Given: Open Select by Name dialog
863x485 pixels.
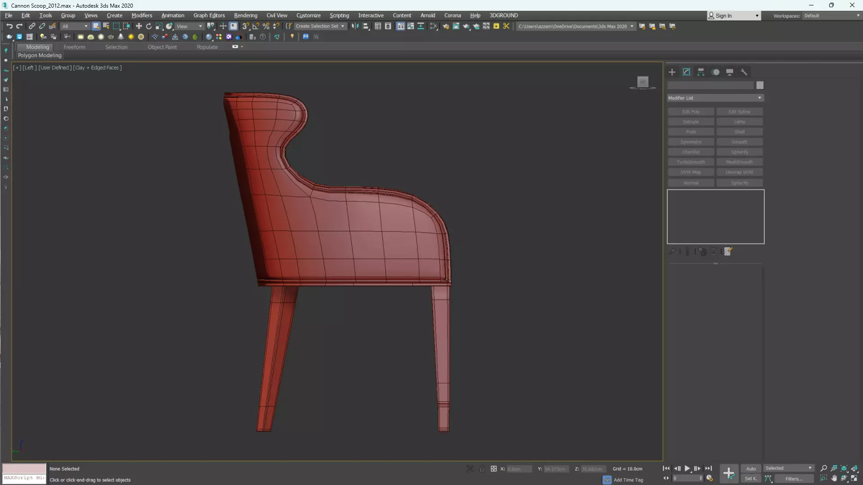Looking at the screenshot, I should click(x=106, y=26).
